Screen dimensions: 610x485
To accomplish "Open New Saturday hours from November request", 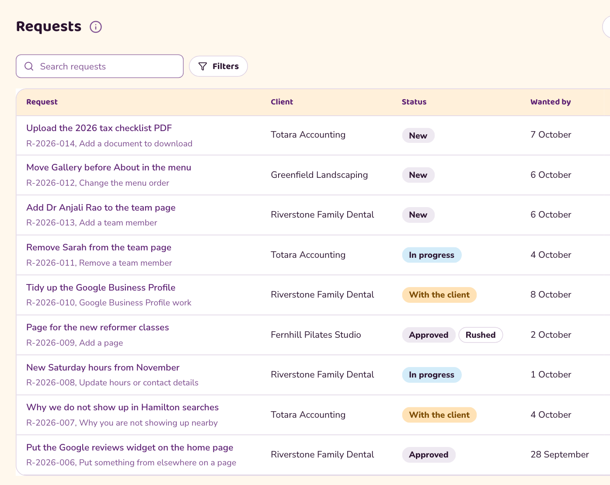I will coord(103,367).
